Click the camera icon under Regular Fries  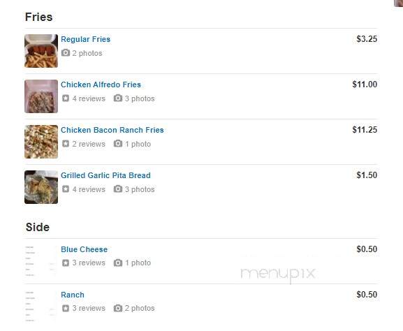66,52
